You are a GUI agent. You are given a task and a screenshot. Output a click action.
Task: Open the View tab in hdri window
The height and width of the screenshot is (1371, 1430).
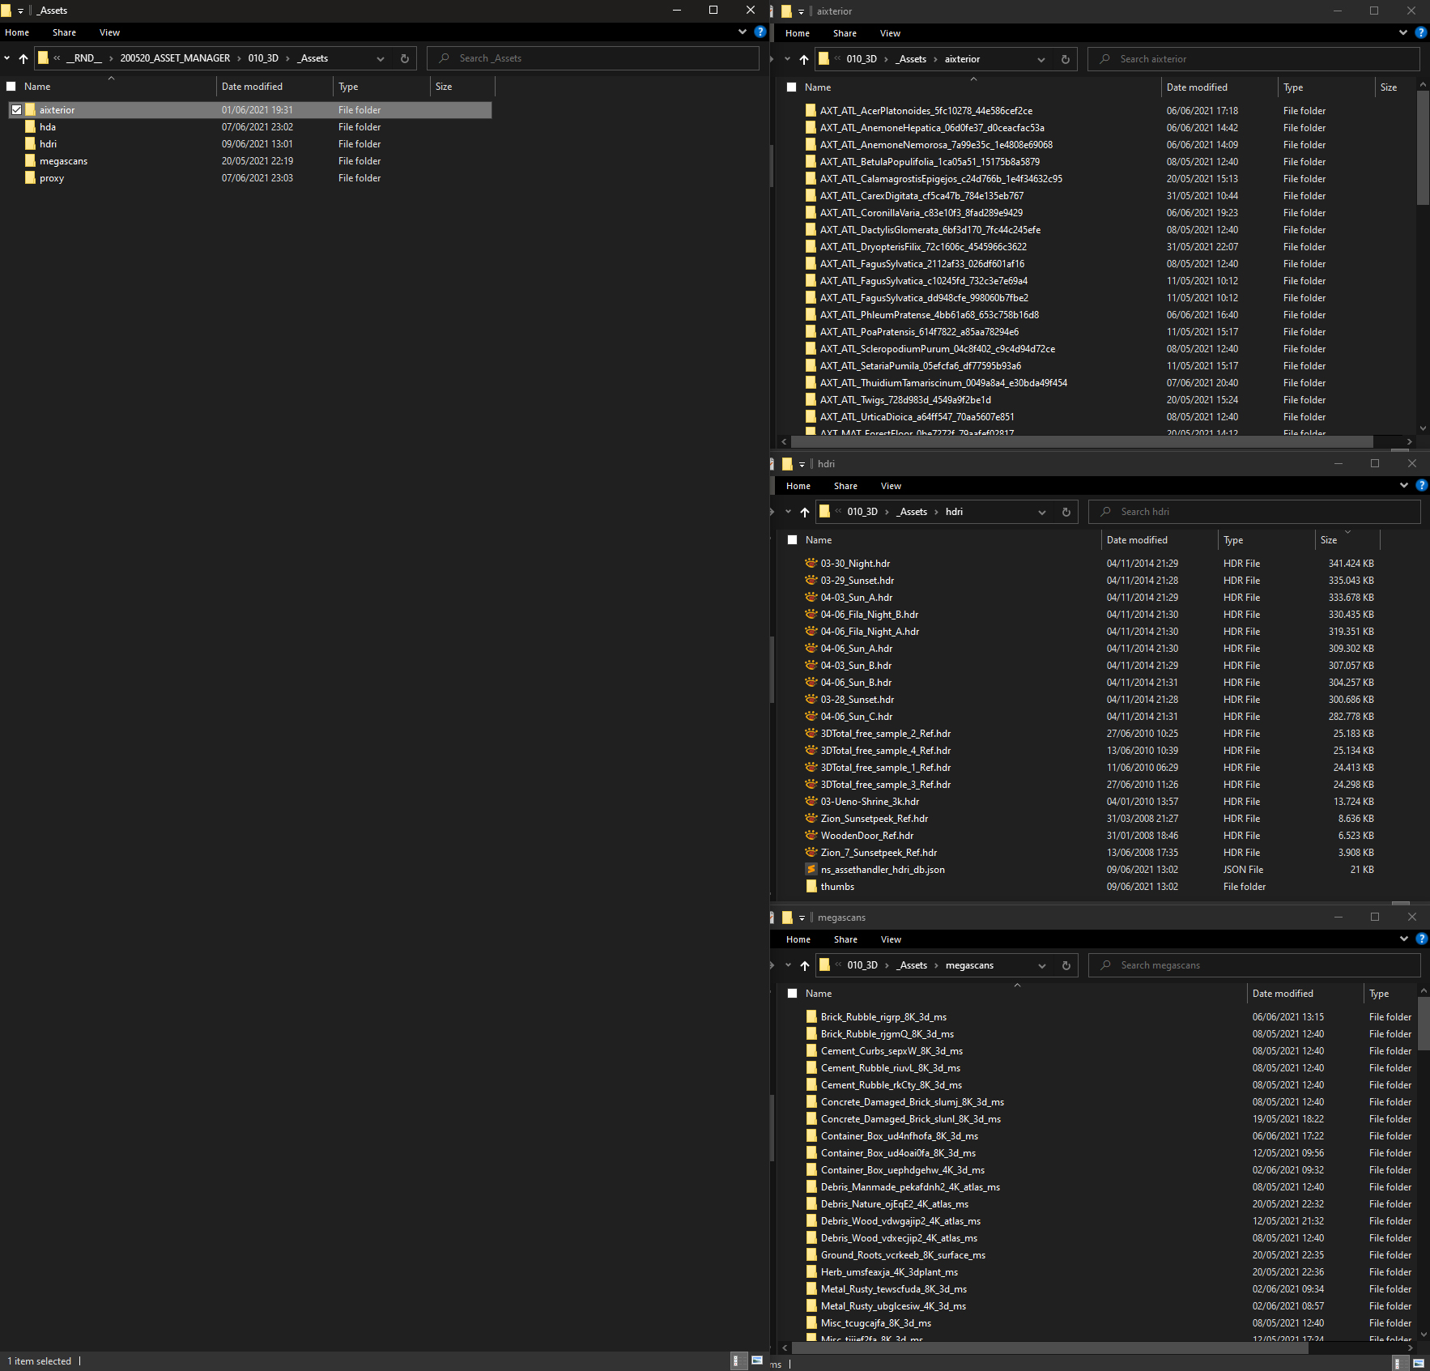891,486
